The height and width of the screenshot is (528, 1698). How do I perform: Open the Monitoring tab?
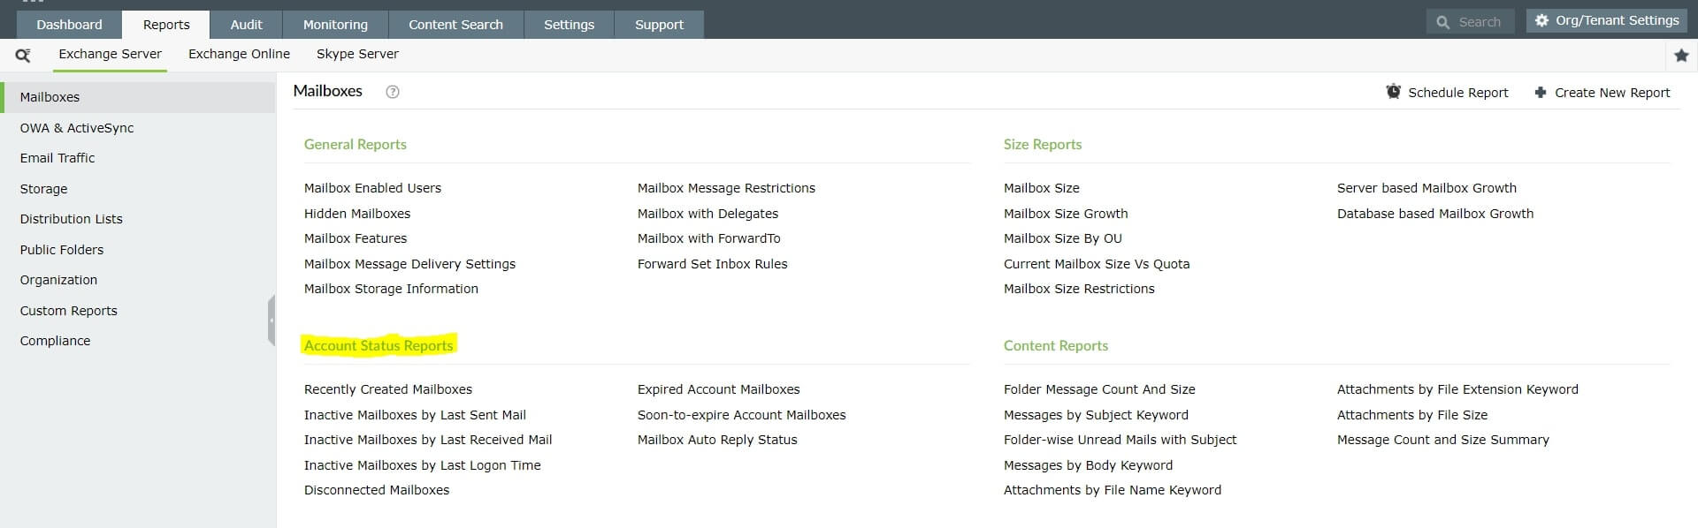click(x=335, y=25)
